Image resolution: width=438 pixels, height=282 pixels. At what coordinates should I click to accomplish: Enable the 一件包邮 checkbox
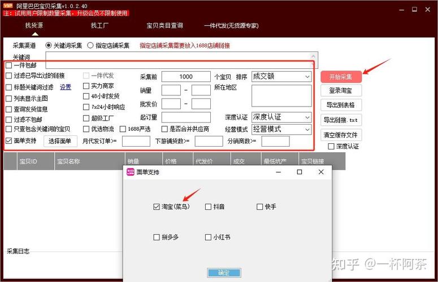[9, 65]
